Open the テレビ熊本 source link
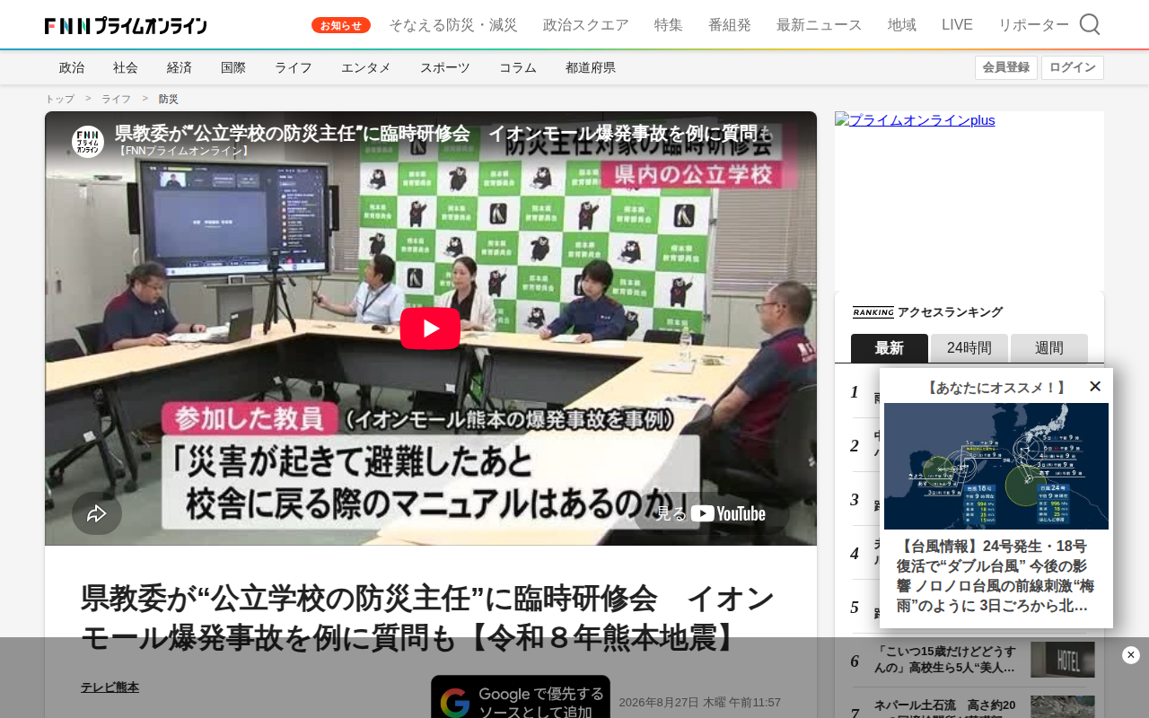 click(x=110, y=687)
